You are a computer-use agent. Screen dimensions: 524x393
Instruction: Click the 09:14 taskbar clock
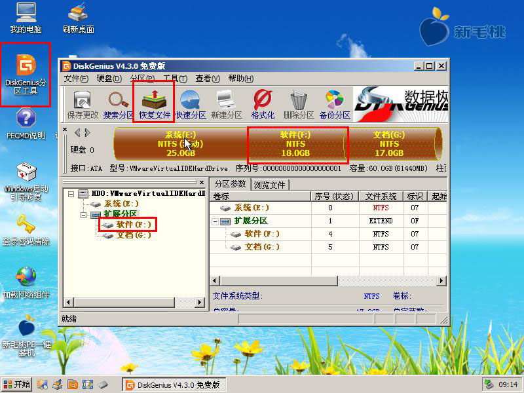point(508,384)
